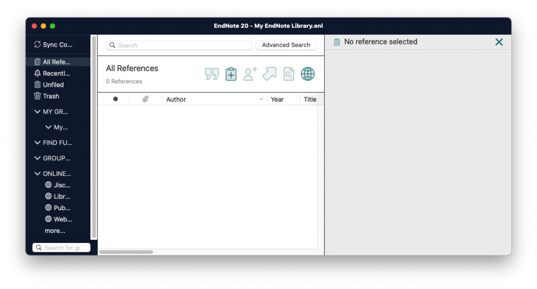
Task: Click the Pub... globe icon
Action: coord(48,208)
